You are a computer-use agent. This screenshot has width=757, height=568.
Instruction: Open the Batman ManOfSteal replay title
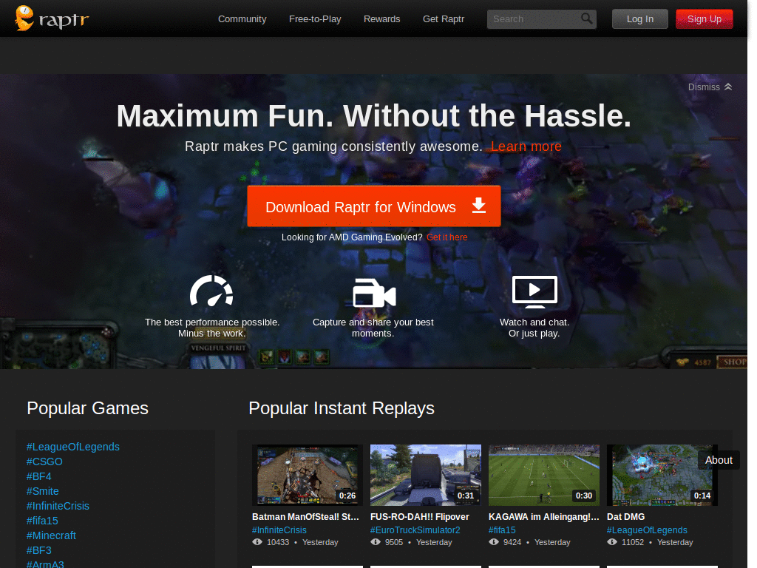click(305, 517)
